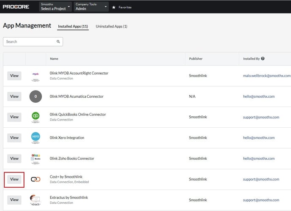Select the Olink Xero Integration name
Image resolution: width=291 pixels, height=211 pixels.
click(67, 138)
